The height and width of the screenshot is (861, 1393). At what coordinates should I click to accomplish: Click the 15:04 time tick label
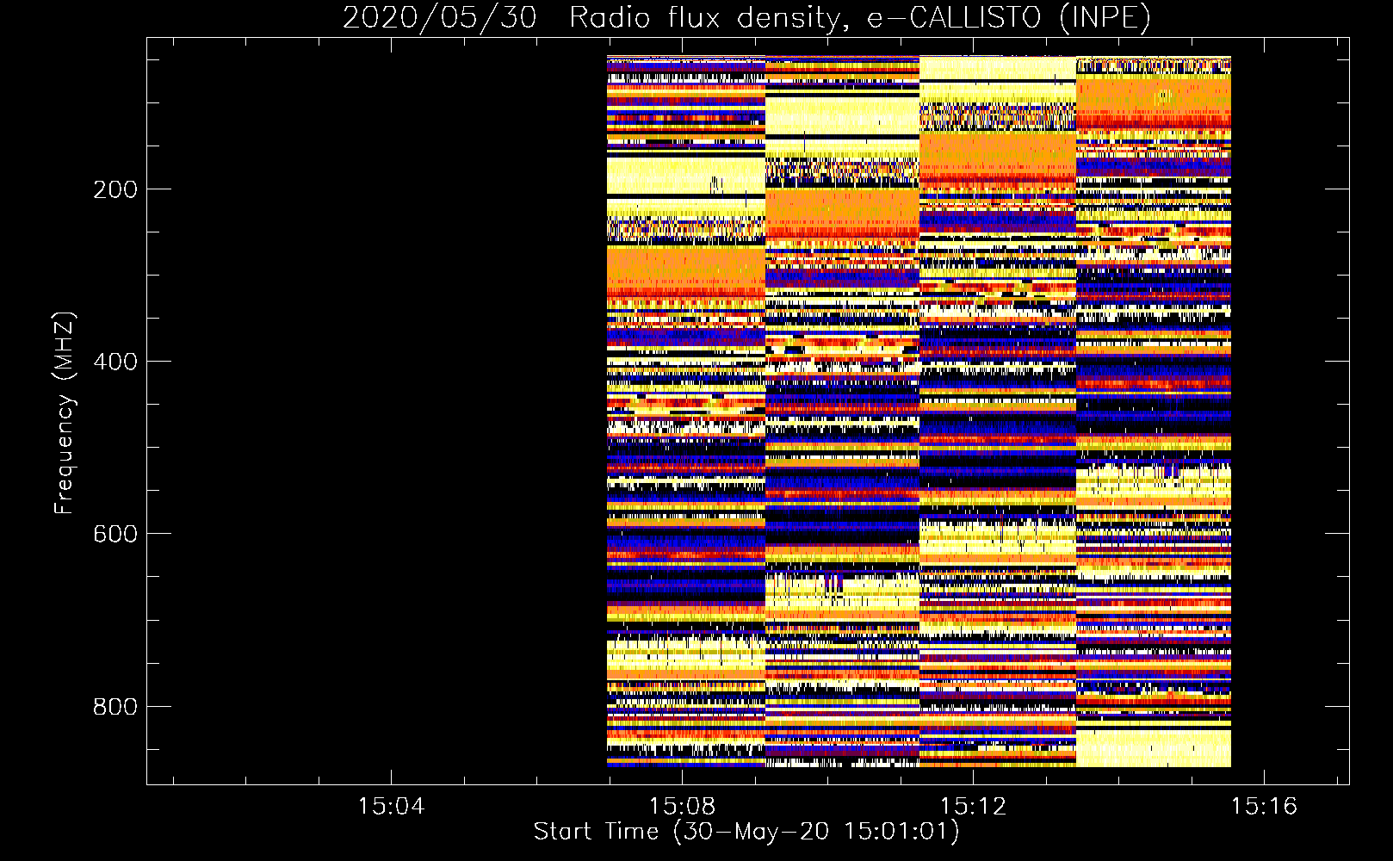click(392, 807)
